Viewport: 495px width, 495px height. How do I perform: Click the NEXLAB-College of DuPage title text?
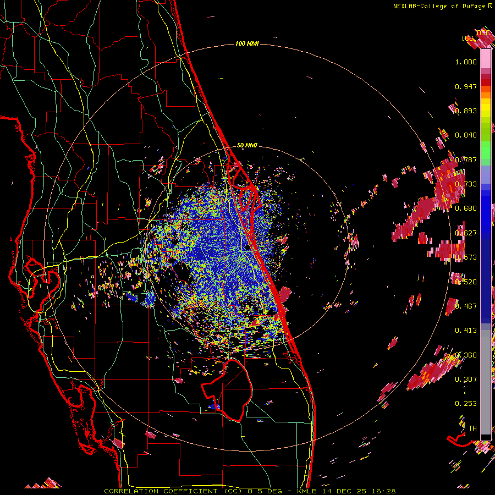[439, 6]
